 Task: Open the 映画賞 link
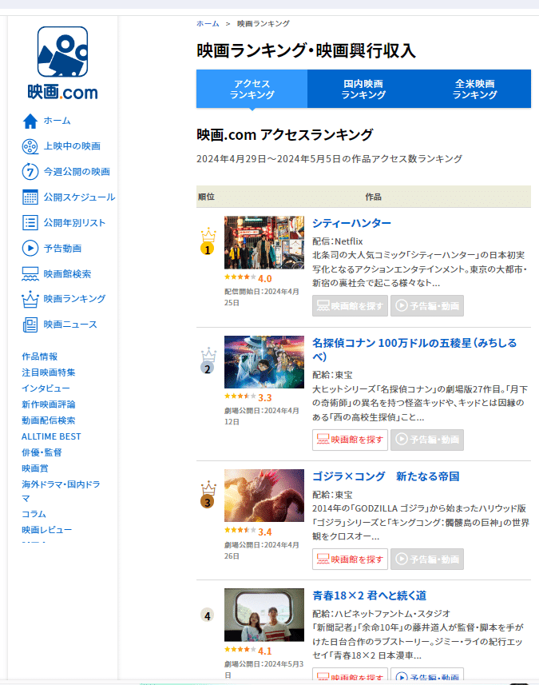click(35, 468)
